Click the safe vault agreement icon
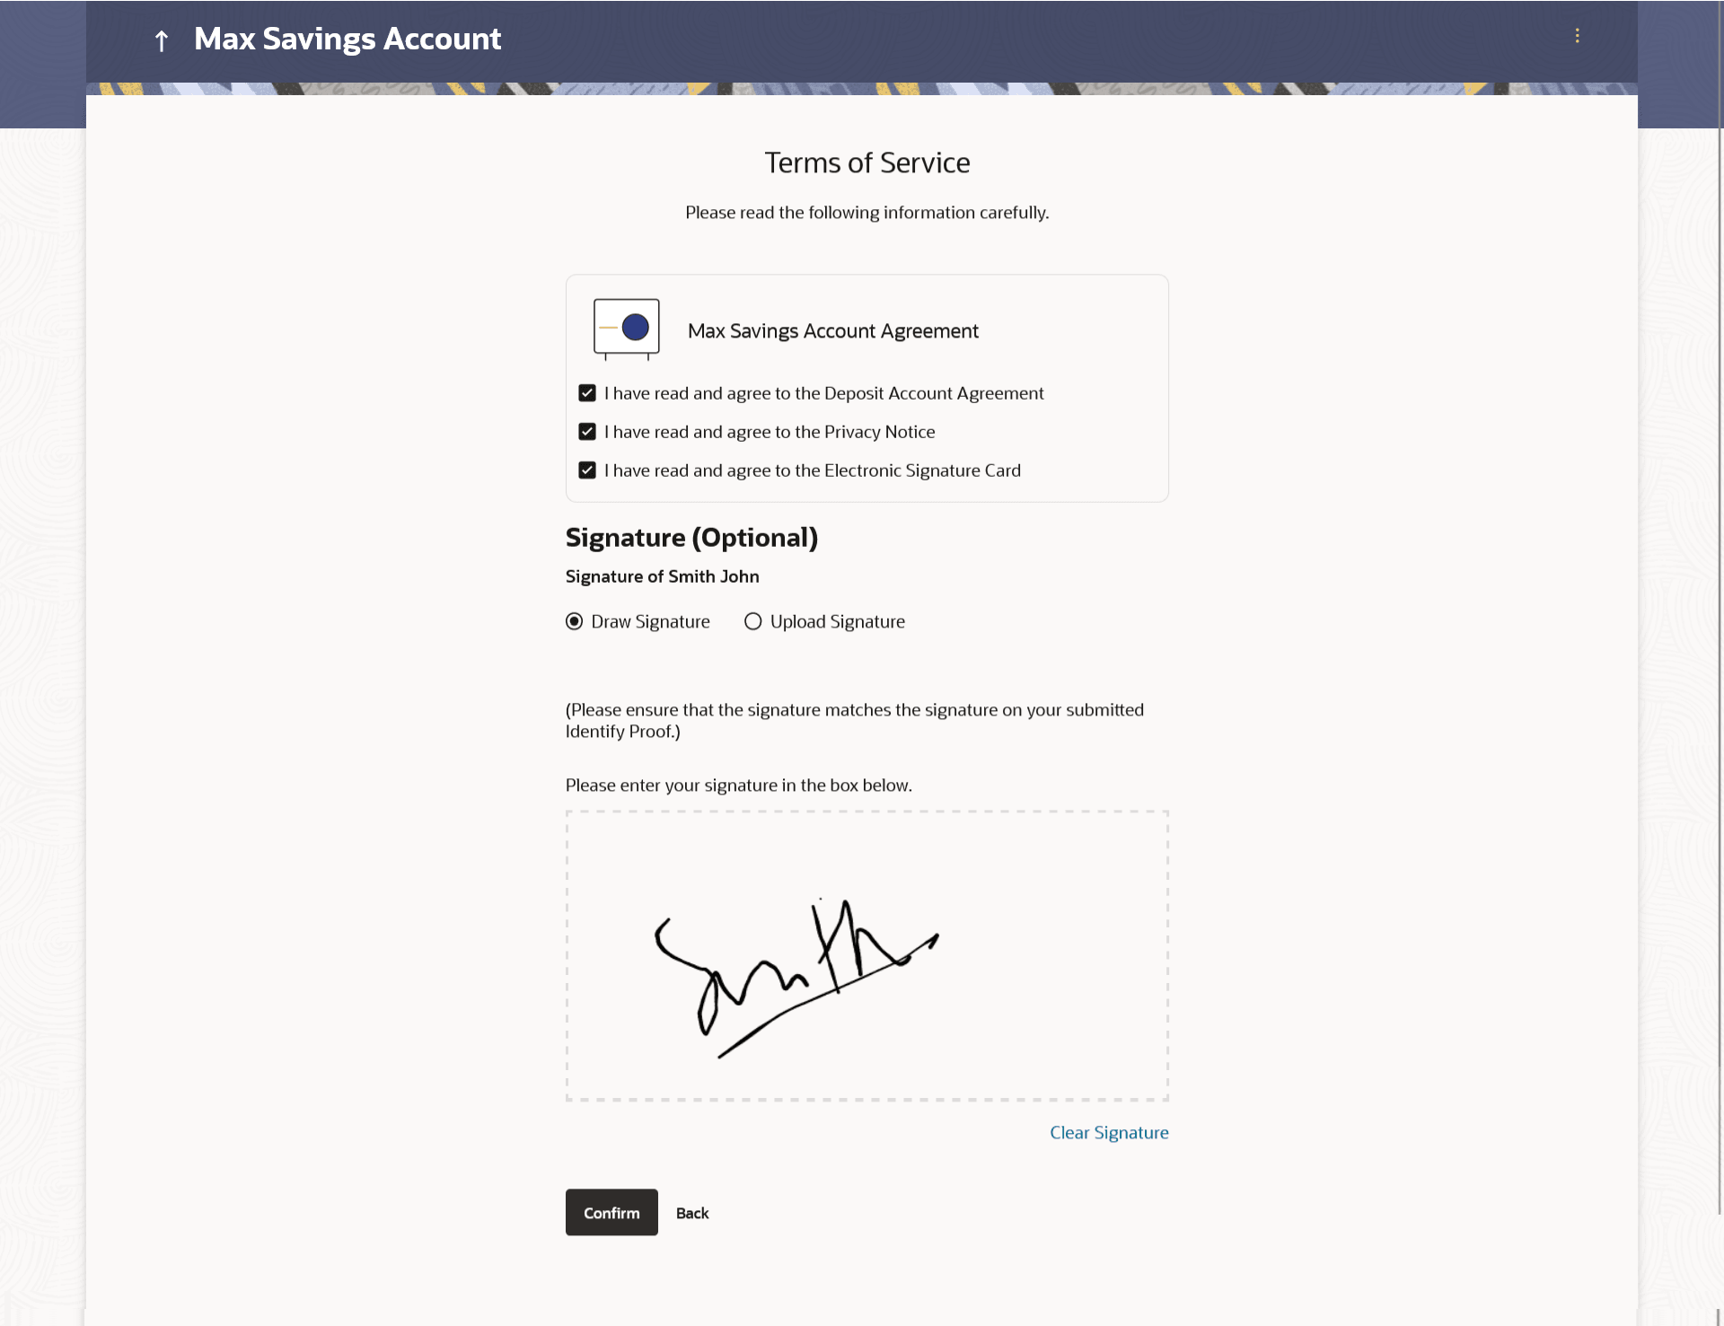This screenshot has width=1724, height=1326. coord(626,329)
